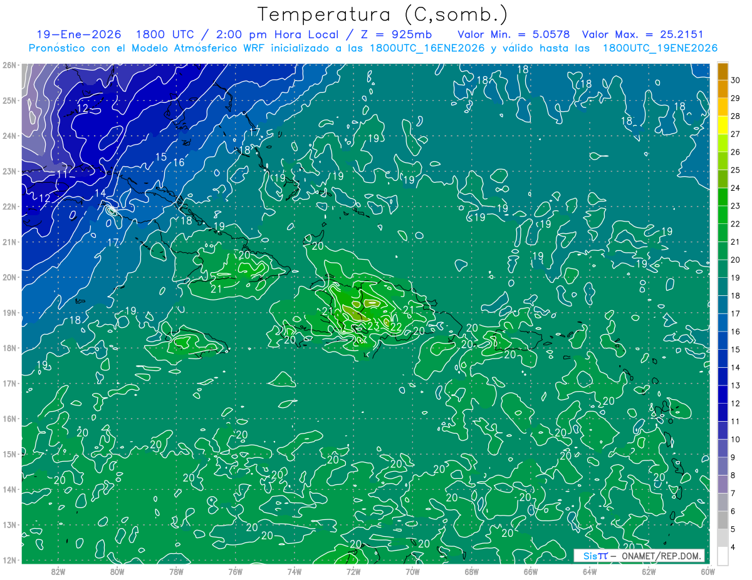Click the '23' contour label over Hispaniola
Viewport: 752px width, 580px height.
[373, 325]
